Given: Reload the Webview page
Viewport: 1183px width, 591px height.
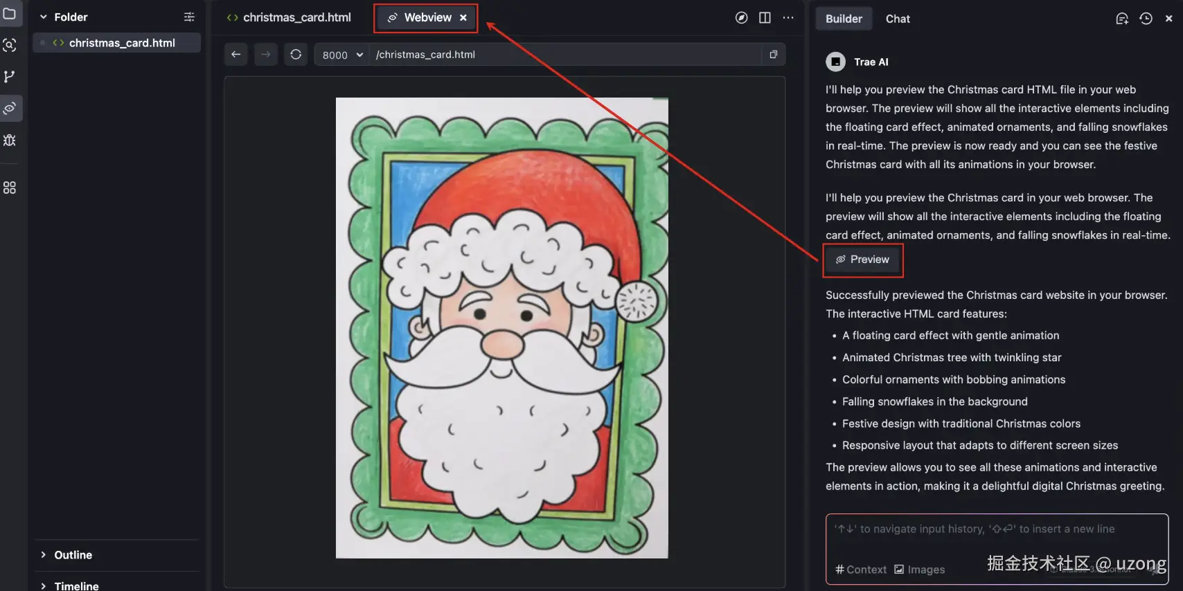Looking at the screenshot, I should click(296, 54).
